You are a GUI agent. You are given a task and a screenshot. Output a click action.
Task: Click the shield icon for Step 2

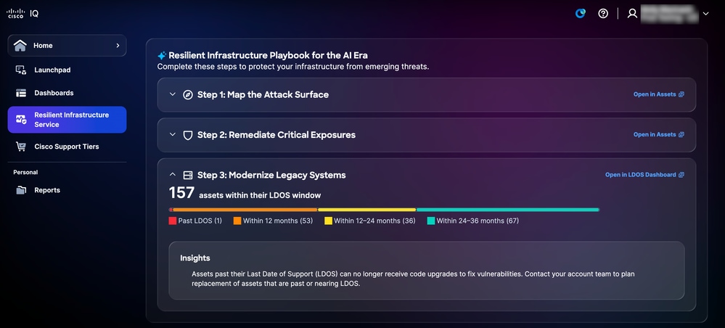coord(188,135)
